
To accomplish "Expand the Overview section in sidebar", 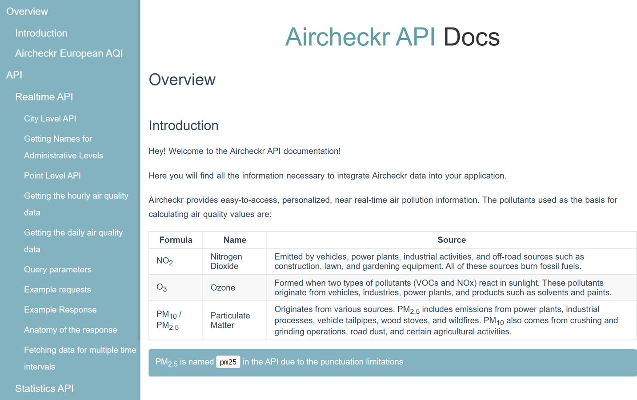I will (x=27, y=11).
